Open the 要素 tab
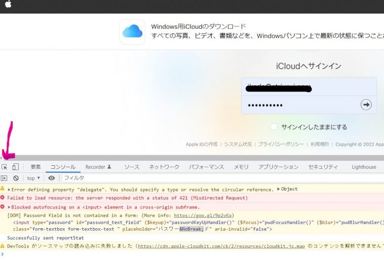 coord(35,167)
